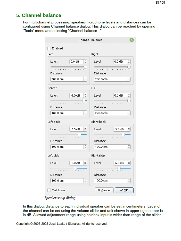
Task: Click the Center level spinbox arrows
Action: 85,96
